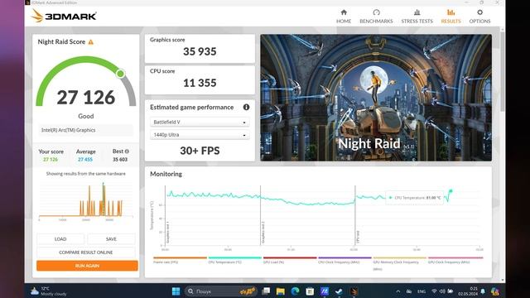This screenshot has height=298, width=530.
Task: Click the RUN AGAIN button
Action: (x=87, y=266)
